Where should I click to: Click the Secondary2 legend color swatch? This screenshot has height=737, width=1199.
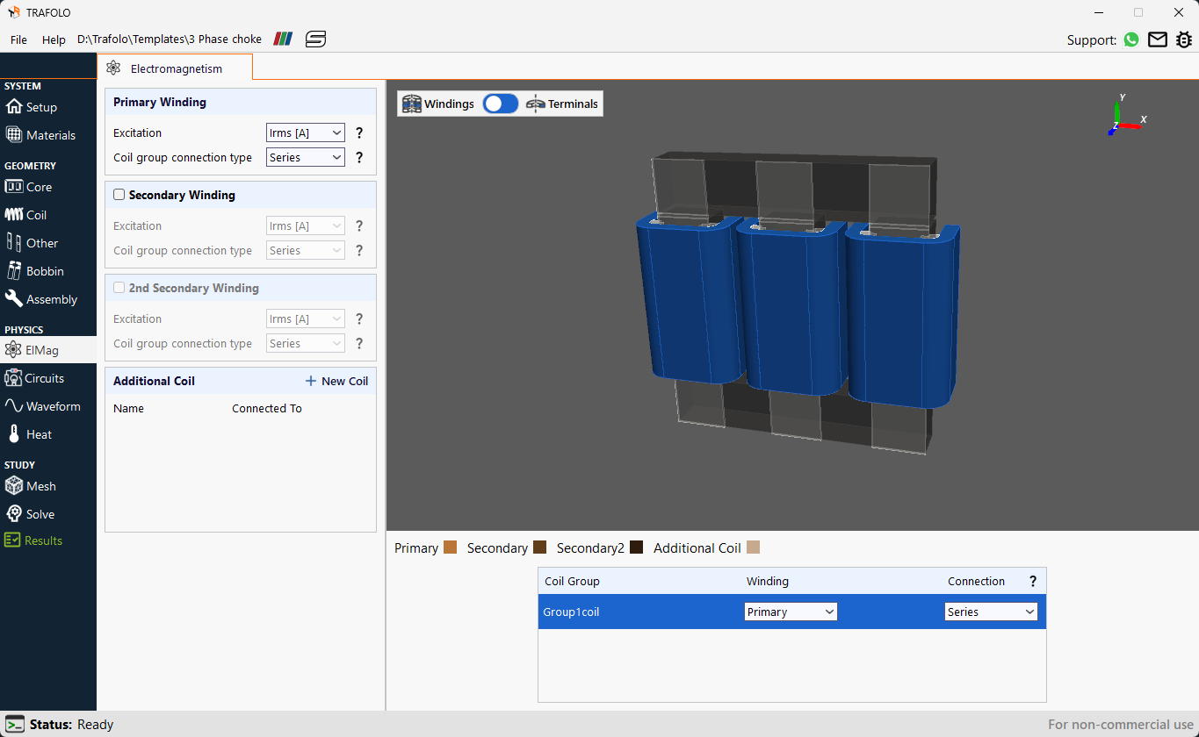(637, 547)
